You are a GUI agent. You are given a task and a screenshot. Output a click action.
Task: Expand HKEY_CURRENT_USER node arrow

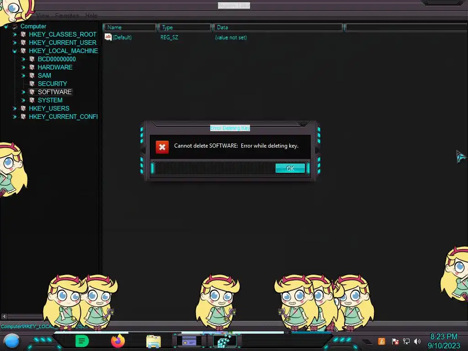[15, 43]
